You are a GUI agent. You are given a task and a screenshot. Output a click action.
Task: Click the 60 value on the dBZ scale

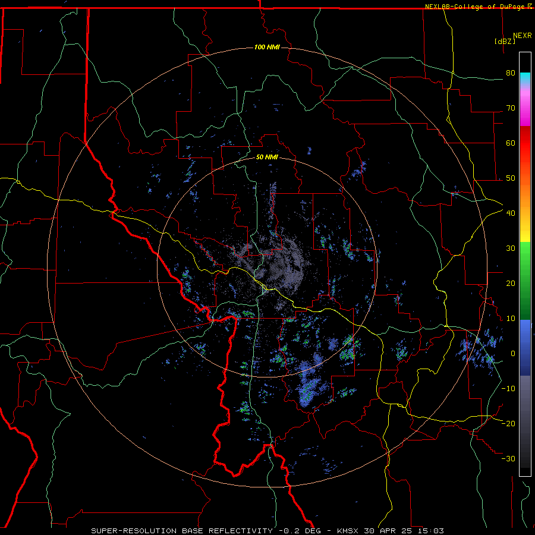(x=511, y=143)
